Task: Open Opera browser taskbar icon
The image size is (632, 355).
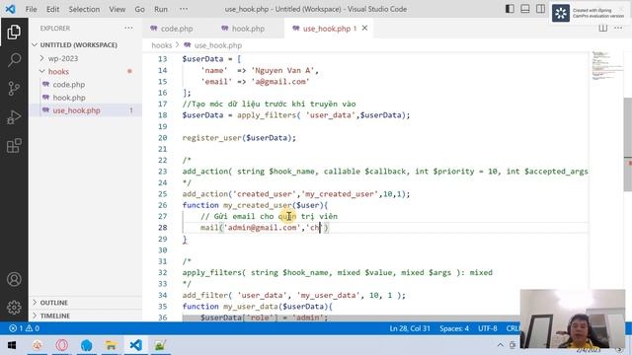Action: click(x=61, y=345)
